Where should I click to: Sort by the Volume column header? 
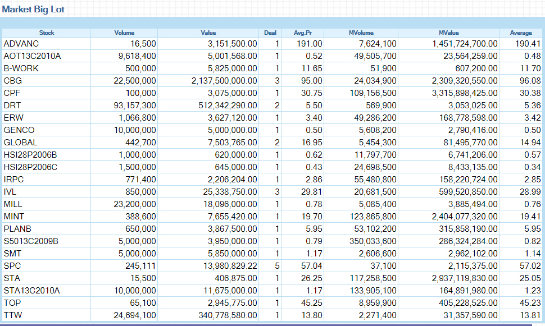124,33
